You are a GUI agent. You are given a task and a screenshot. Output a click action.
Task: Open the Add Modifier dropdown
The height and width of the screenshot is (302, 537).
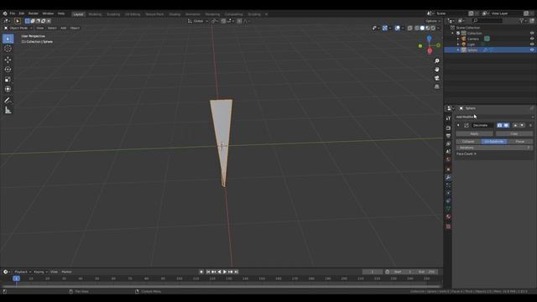(x=494, y=117)
